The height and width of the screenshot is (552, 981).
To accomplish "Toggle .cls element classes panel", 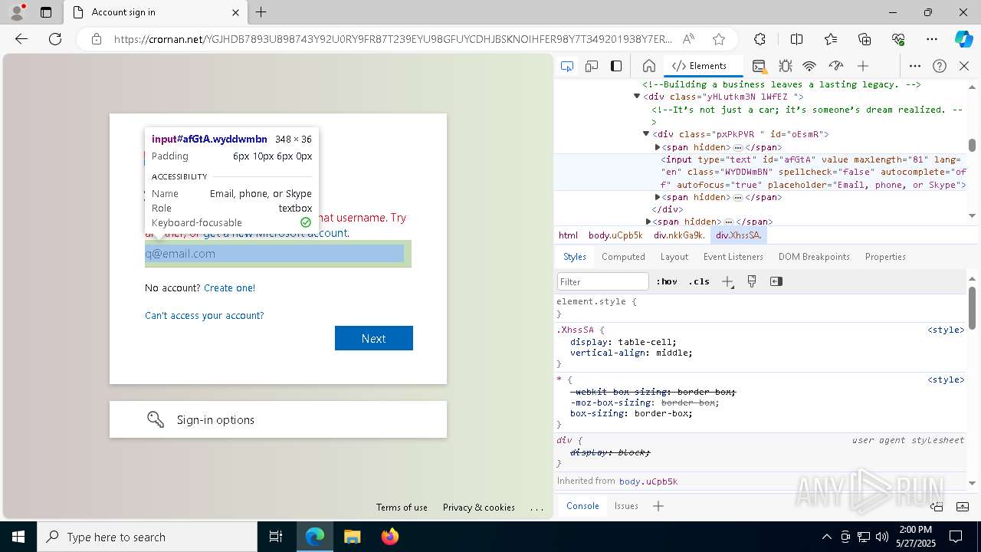I will pos(699,281).
